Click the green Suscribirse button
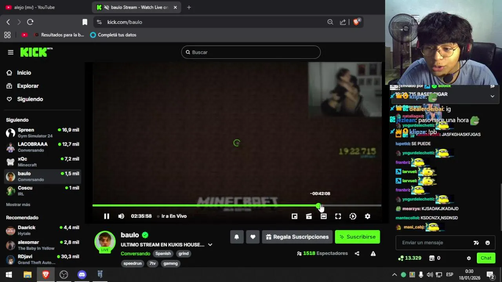502x282 pixels. tap(358, 237)
